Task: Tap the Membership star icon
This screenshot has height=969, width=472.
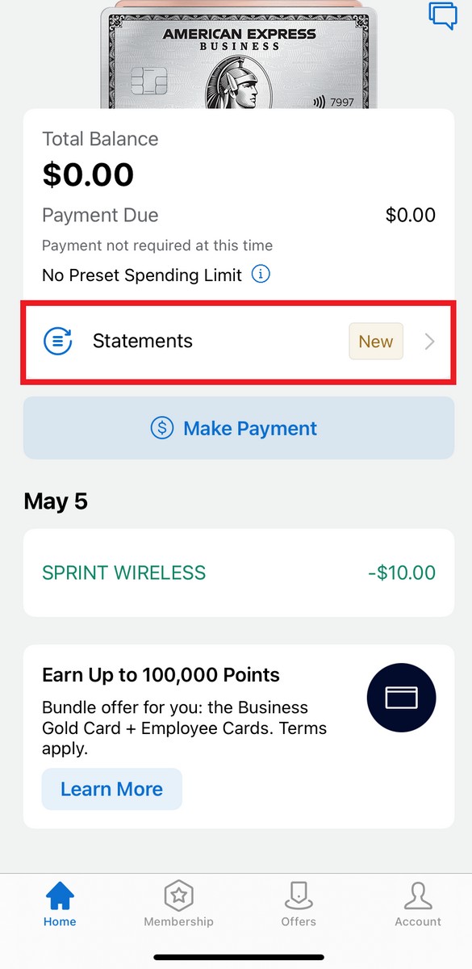Action: coord(179,895)
